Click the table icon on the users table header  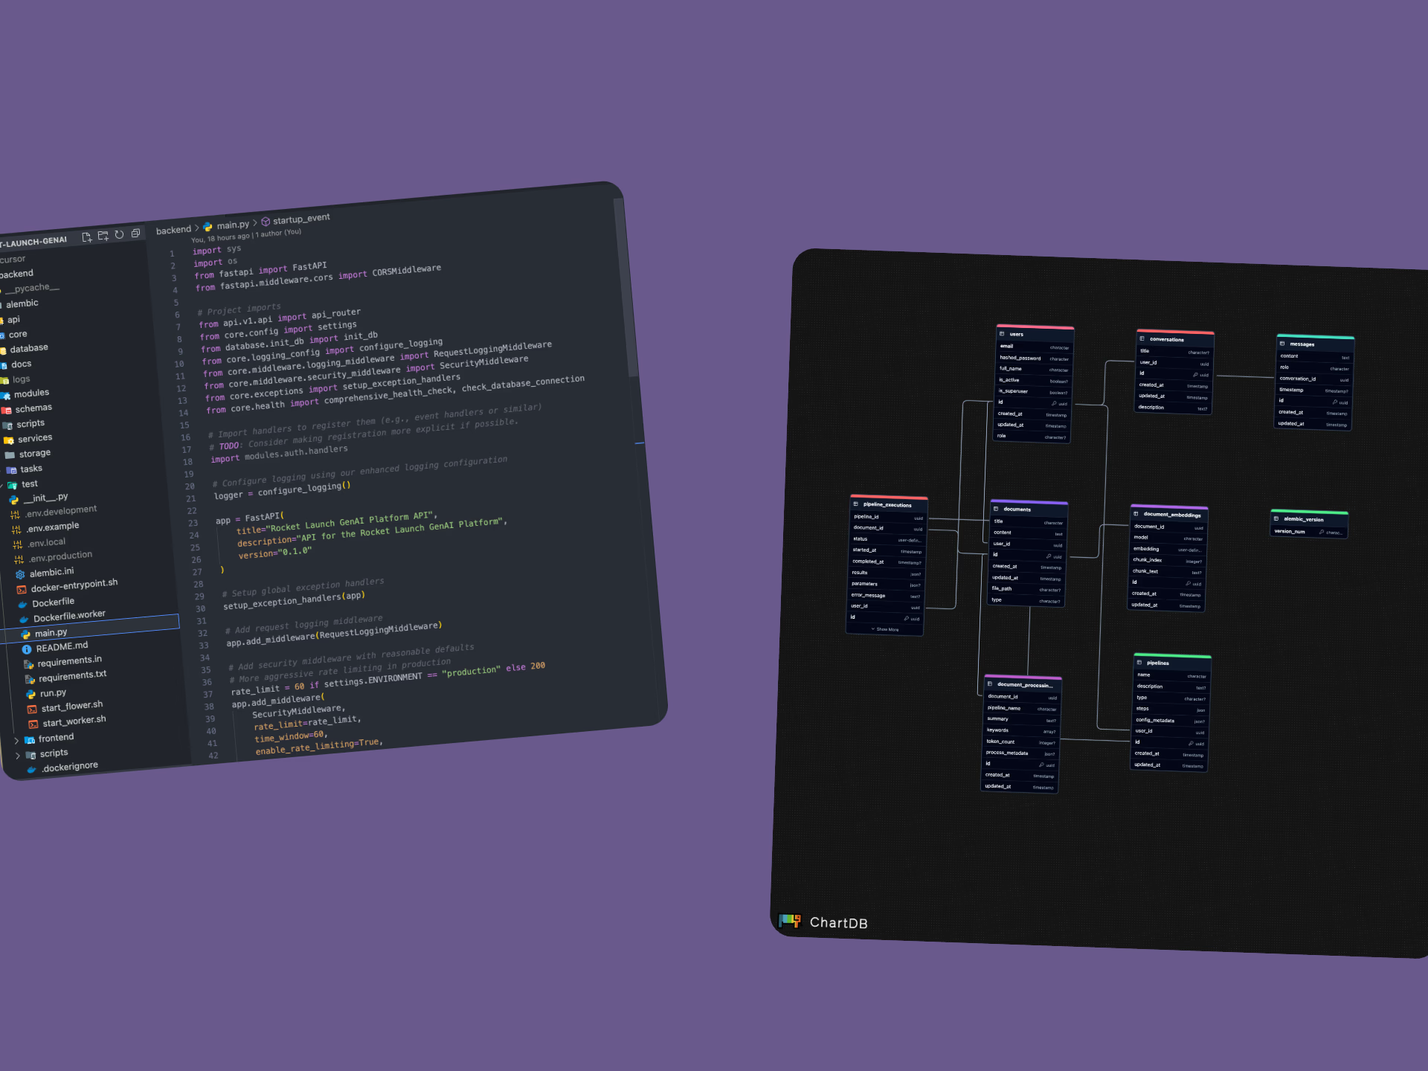(x=1002, y=334)
